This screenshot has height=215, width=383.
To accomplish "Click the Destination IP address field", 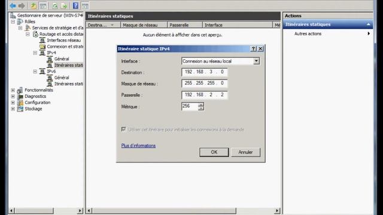I will pos(205,72).
